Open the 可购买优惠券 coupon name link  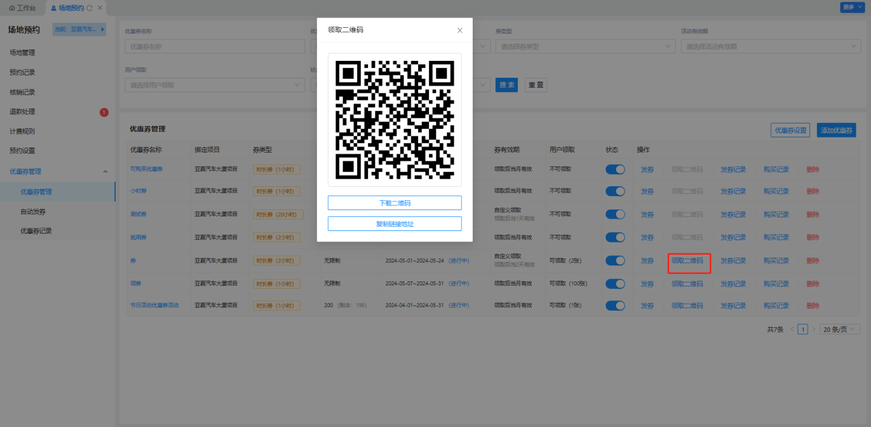(x=146, y=169)
